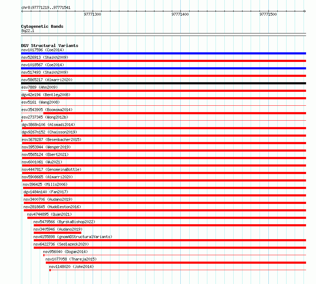
Task: Click the red bar under nsv396425
Action: point(164,188)
